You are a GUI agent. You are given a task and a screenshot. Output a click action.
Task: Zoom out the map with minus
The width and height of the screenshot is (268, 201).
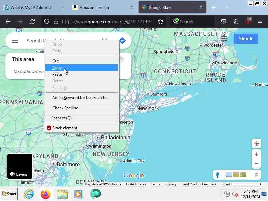[x=256, y=164]
